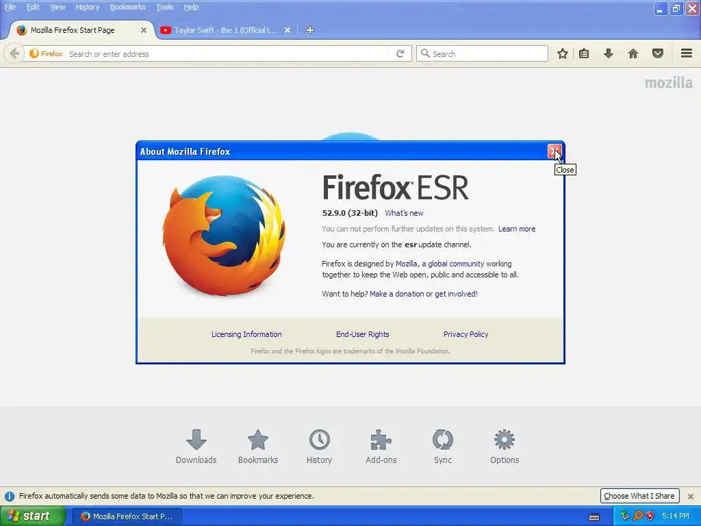This screenshot has height=526, width=701.
Task: Open the Tools menu
Action: (x=165, y=7)
